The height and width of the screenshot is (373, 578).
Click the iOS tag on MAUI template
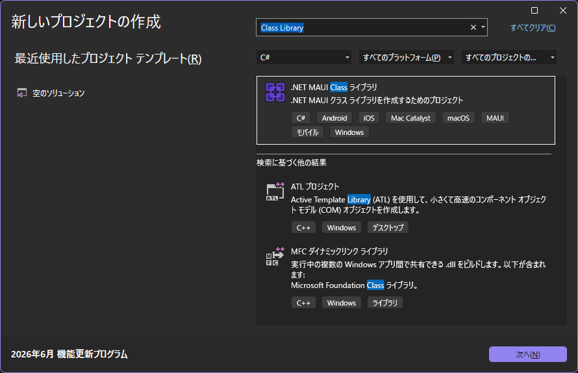(x=369, y=118)
